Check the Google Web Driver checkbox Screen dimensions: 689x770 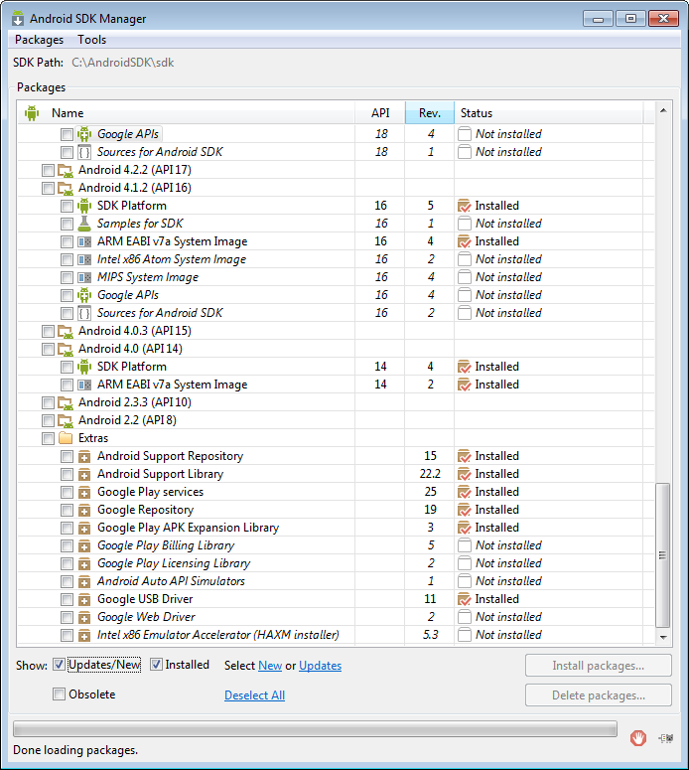(67, 617)
